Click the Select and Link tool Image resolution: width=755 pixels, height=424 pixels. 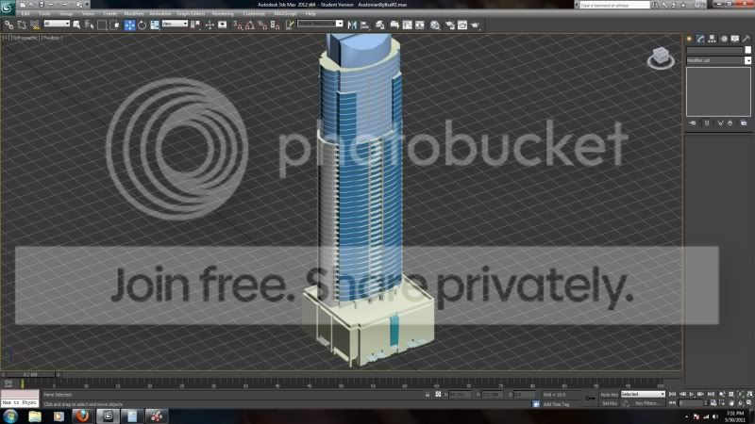[9, 25]
